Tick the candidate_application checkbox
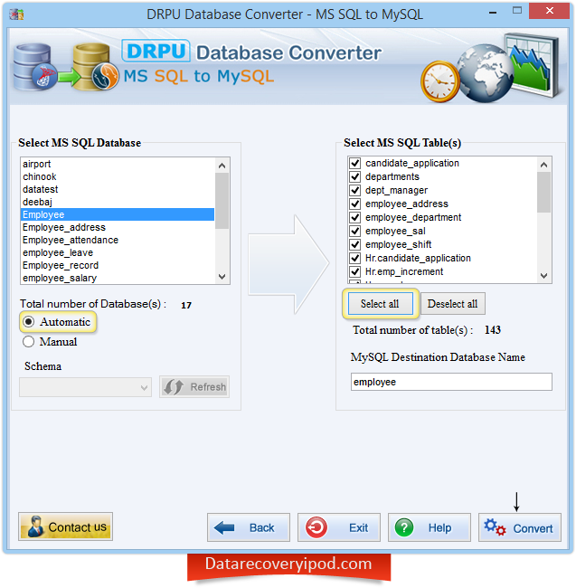This screenshot has width=576, height=588. 354,163
